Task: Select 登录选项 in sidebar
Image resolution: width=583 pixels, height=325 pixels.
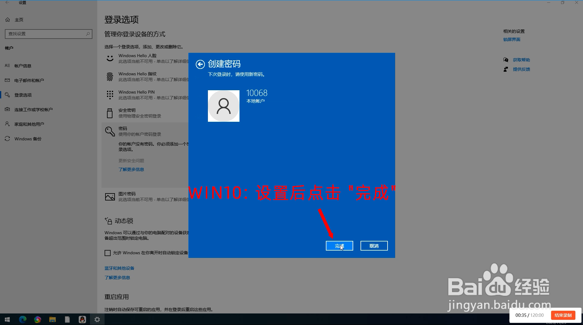Action: click(49, 95)
